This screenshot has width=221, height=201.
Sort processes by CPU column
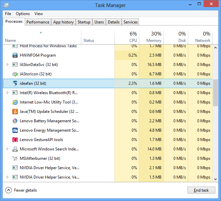pos(127,38)
